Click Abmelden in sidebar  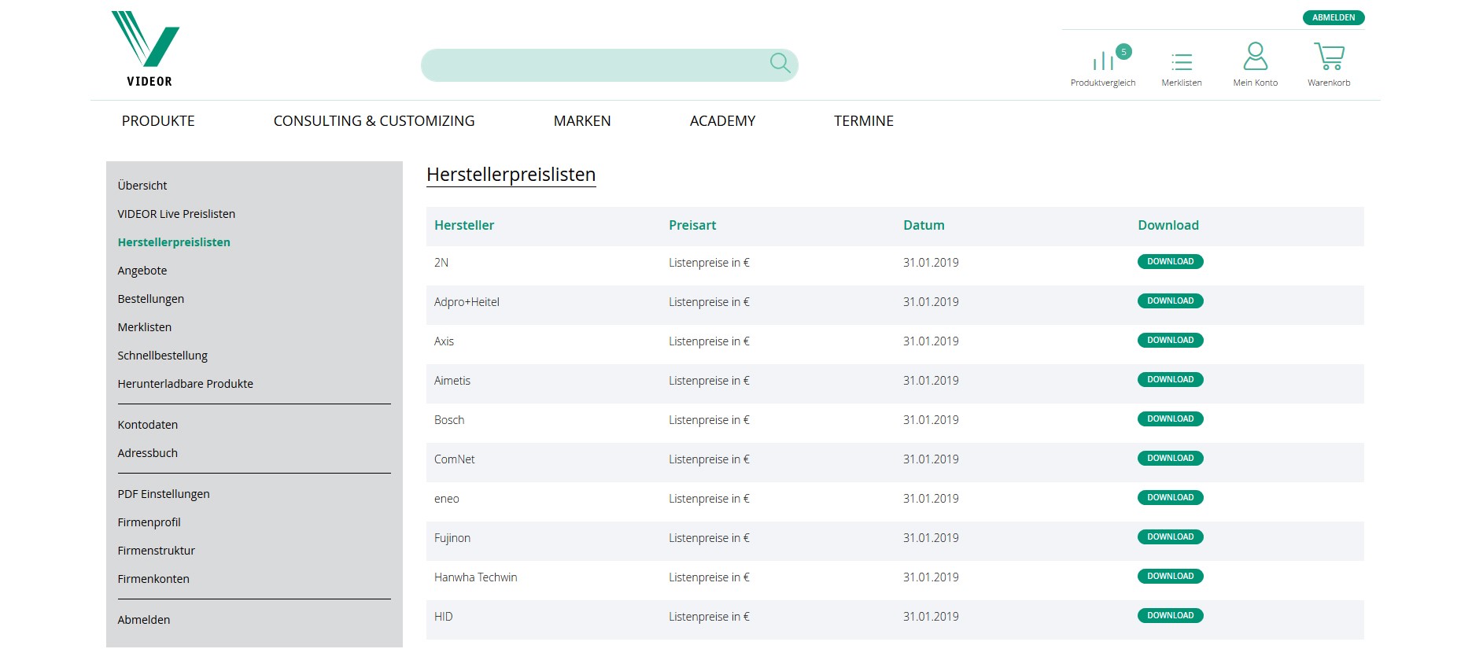pyautogui.click(x=144, y=620)
